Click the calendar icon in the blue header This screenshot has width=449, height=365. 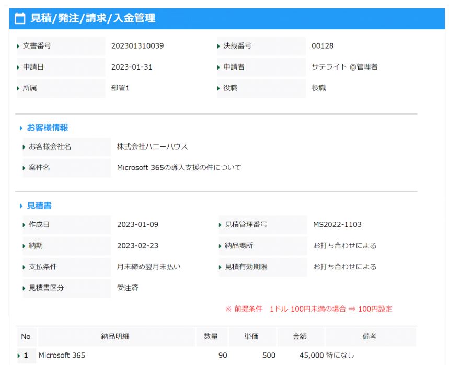pos(20,18)
